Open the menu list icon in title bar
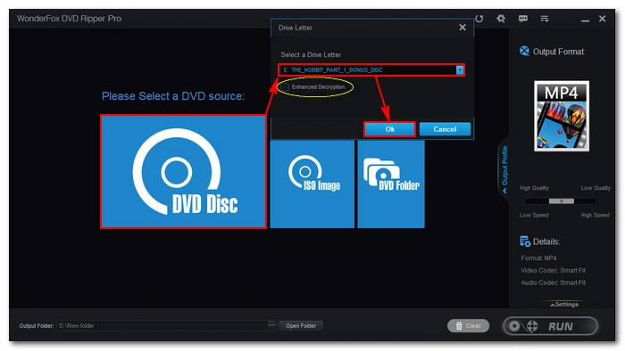Screen dimensions: 625x351 point(545,19)
